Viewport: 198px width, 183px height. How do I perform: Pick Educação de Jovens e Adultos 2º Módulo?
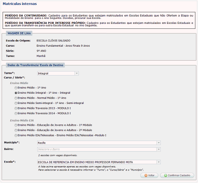pyautogui.click(x=16, y=130)
